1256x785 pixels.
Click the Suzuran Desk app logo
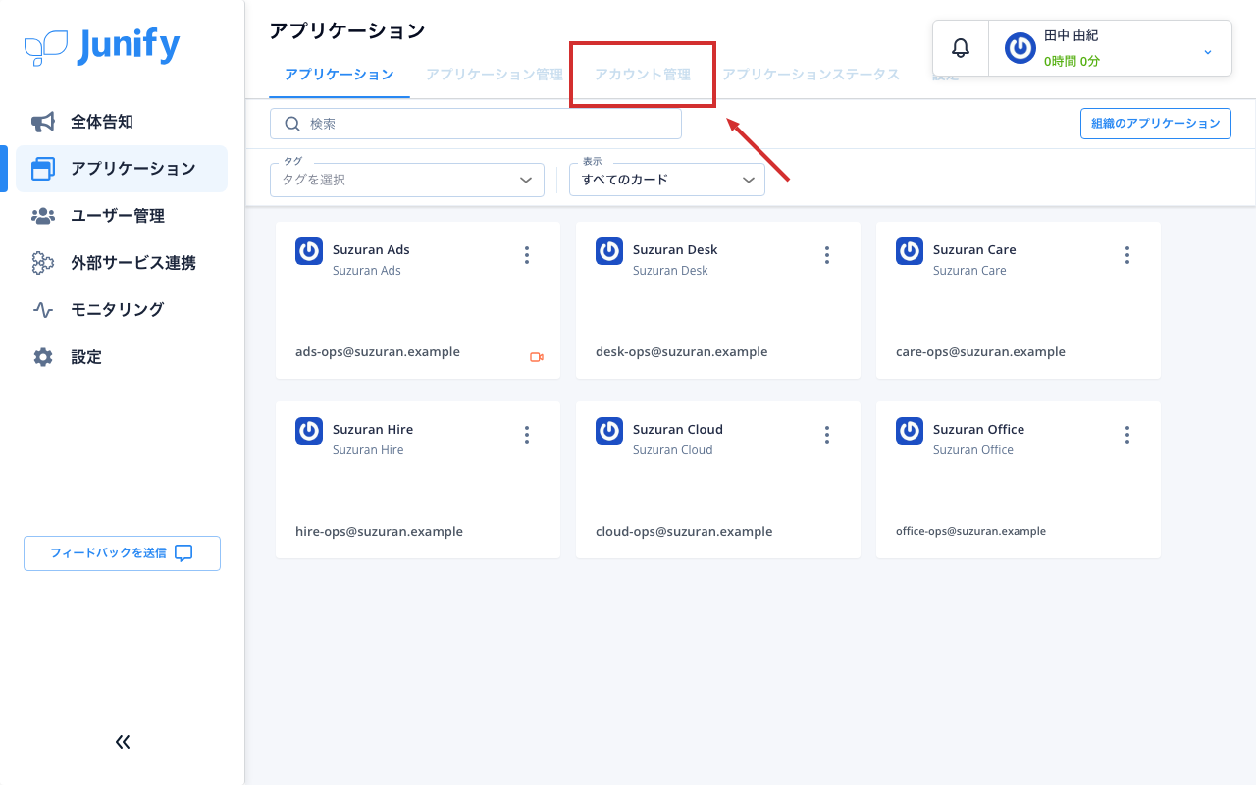[x=609, y=251]
